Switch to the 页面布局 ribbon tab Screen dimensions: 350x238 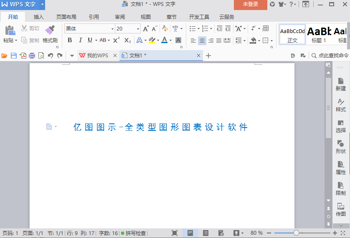pos(66,17)
